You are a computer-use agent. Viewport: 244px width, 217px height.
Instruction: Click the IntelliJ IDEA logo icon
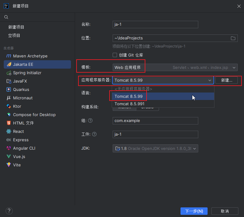6,6
